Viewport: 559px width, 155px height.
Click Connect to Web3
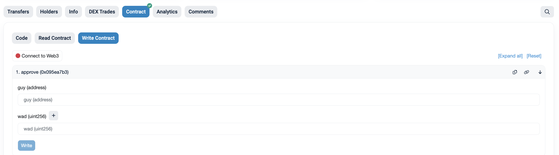(37, 56)
